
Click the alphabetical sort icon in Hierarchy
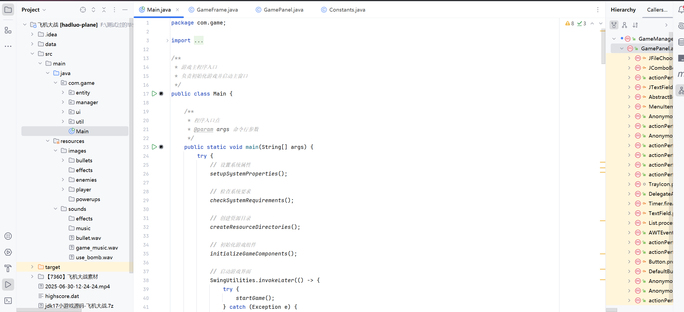tap(635, 25)
